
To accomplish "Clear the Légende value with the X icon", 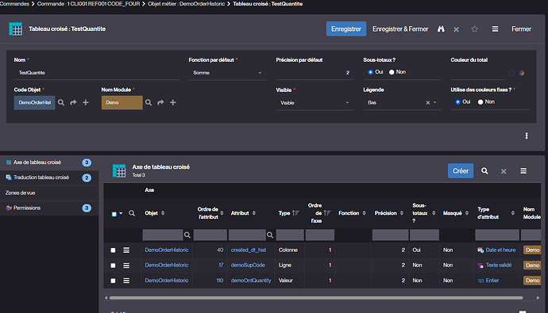I will point(428,103).
